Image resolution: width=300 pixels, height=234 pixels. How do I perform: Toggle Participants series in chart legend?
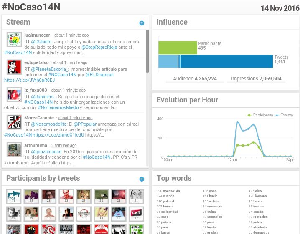click(x=260, y=115)
